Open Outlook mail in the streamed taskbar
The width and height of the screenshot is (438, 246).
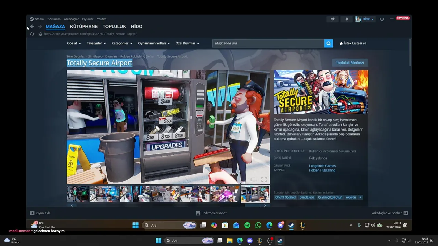236,225
